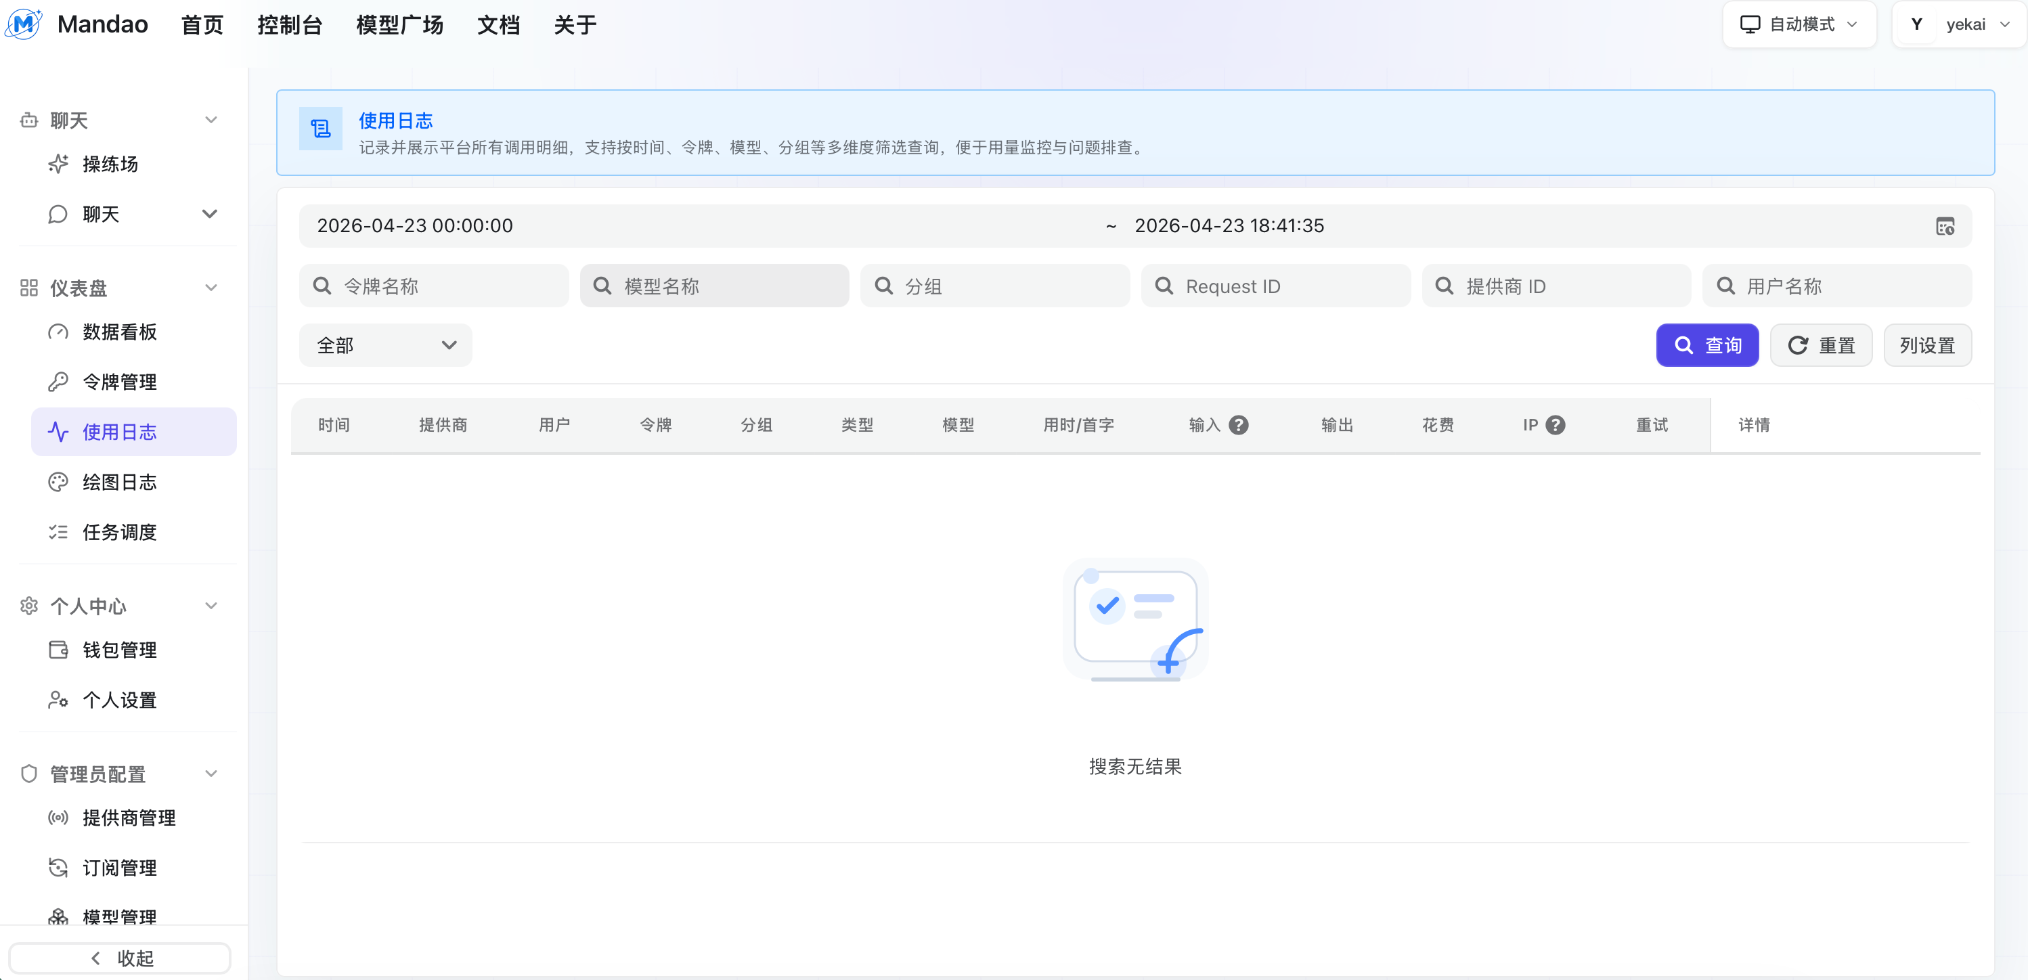Click 收起 to collapse the sidebar
Screen dimensions: 2028x980
120,958
